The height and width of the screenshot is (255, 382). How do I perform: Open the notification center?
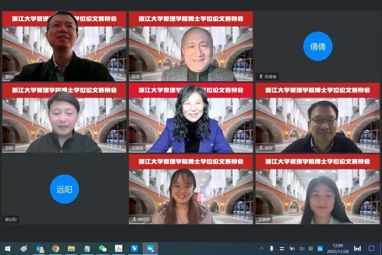371,249
